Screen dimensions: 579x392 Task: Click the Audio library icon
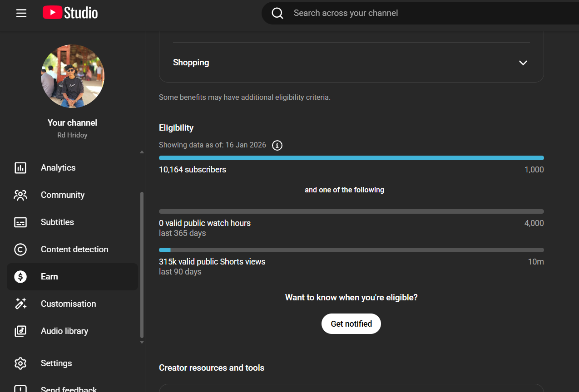click(20, 331)
